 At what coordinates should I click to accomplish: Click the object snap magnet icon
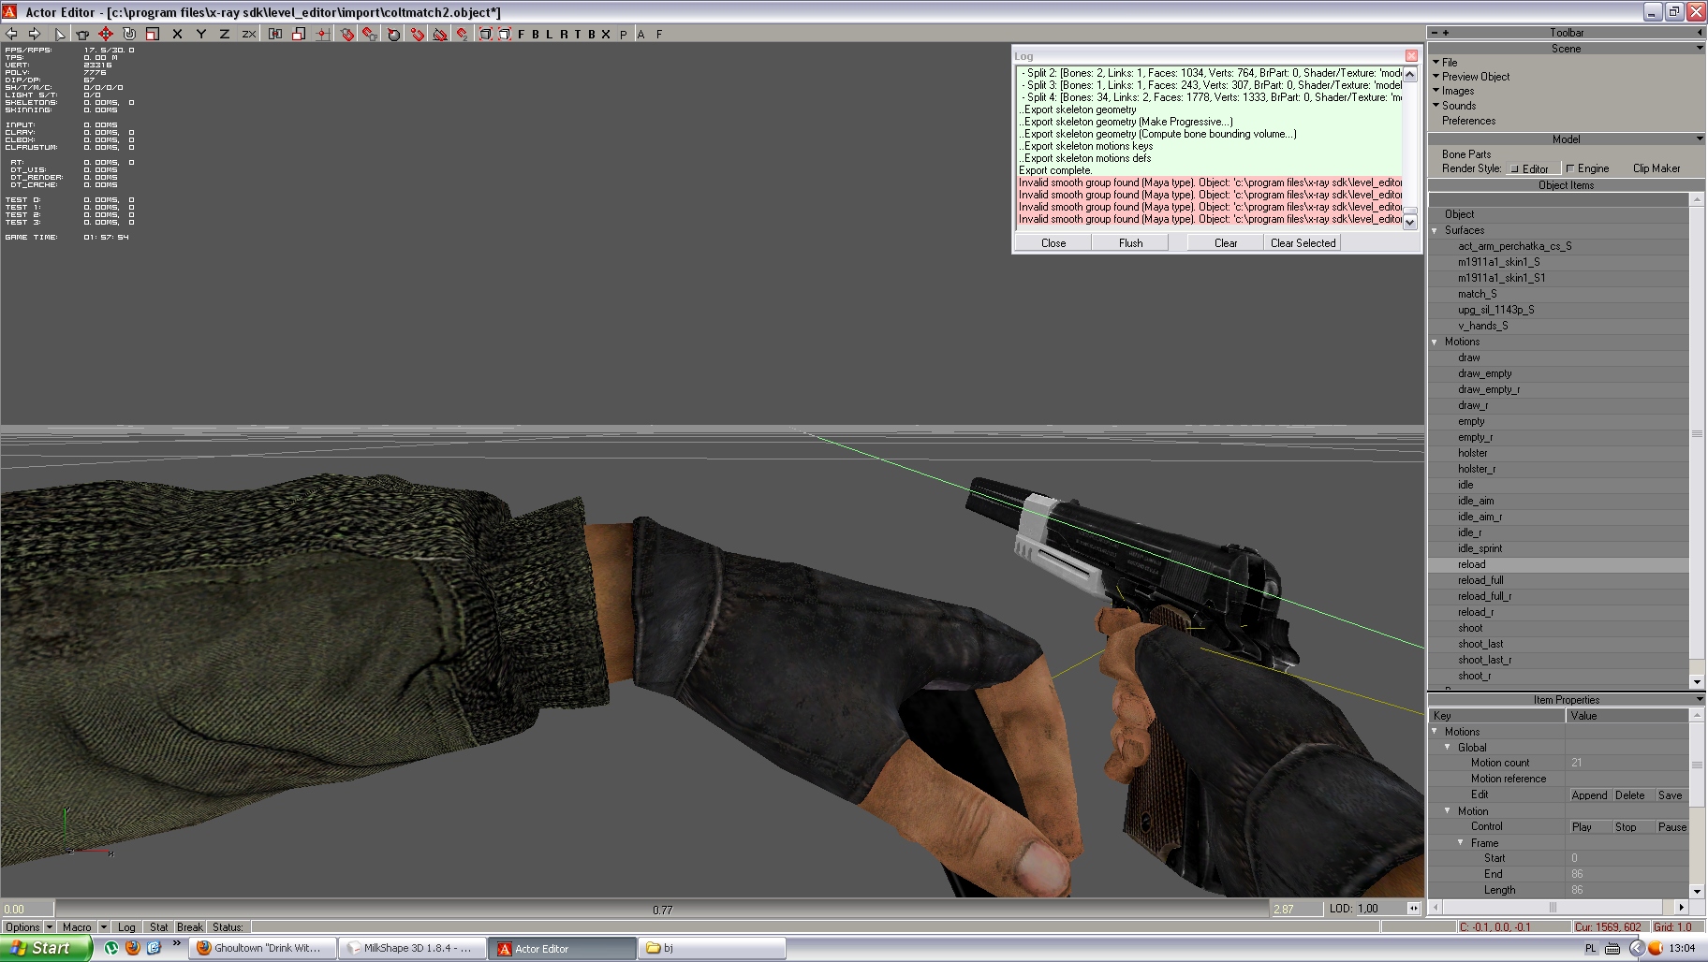347,34
